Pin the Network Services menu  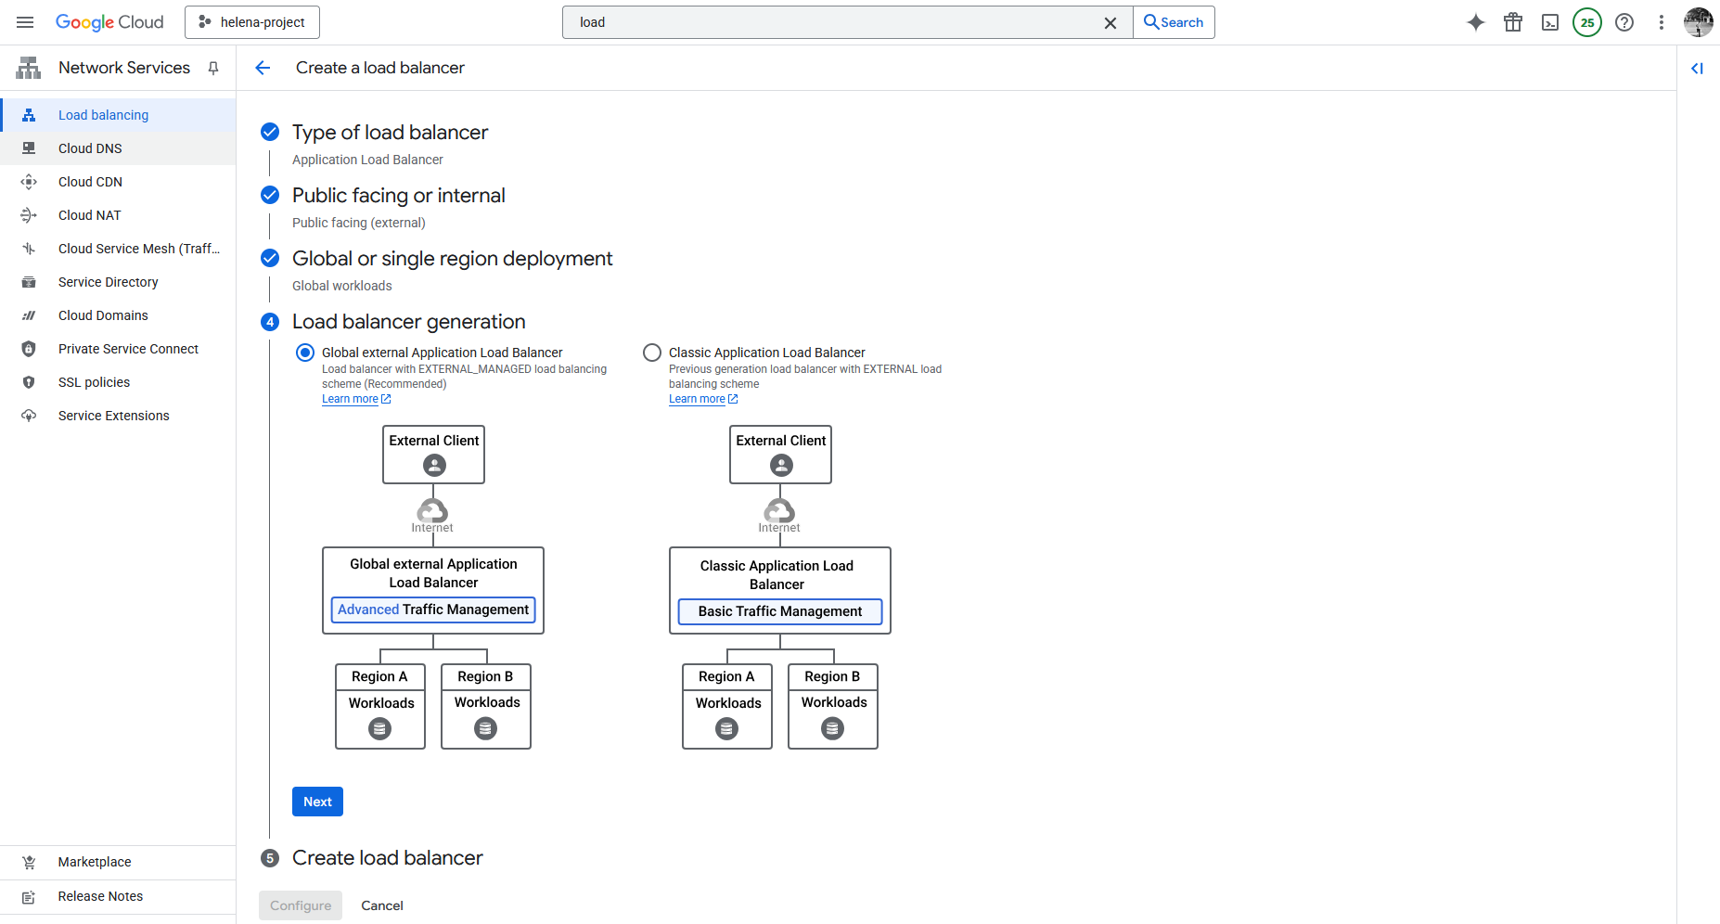pyautogui.click(x=213, y=68)
